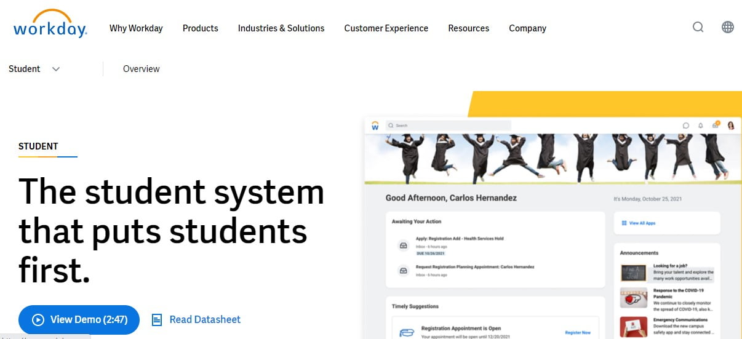This screenshot has width=742, height=339.
Task: Select the Overview tab
Action: [142, 69]
